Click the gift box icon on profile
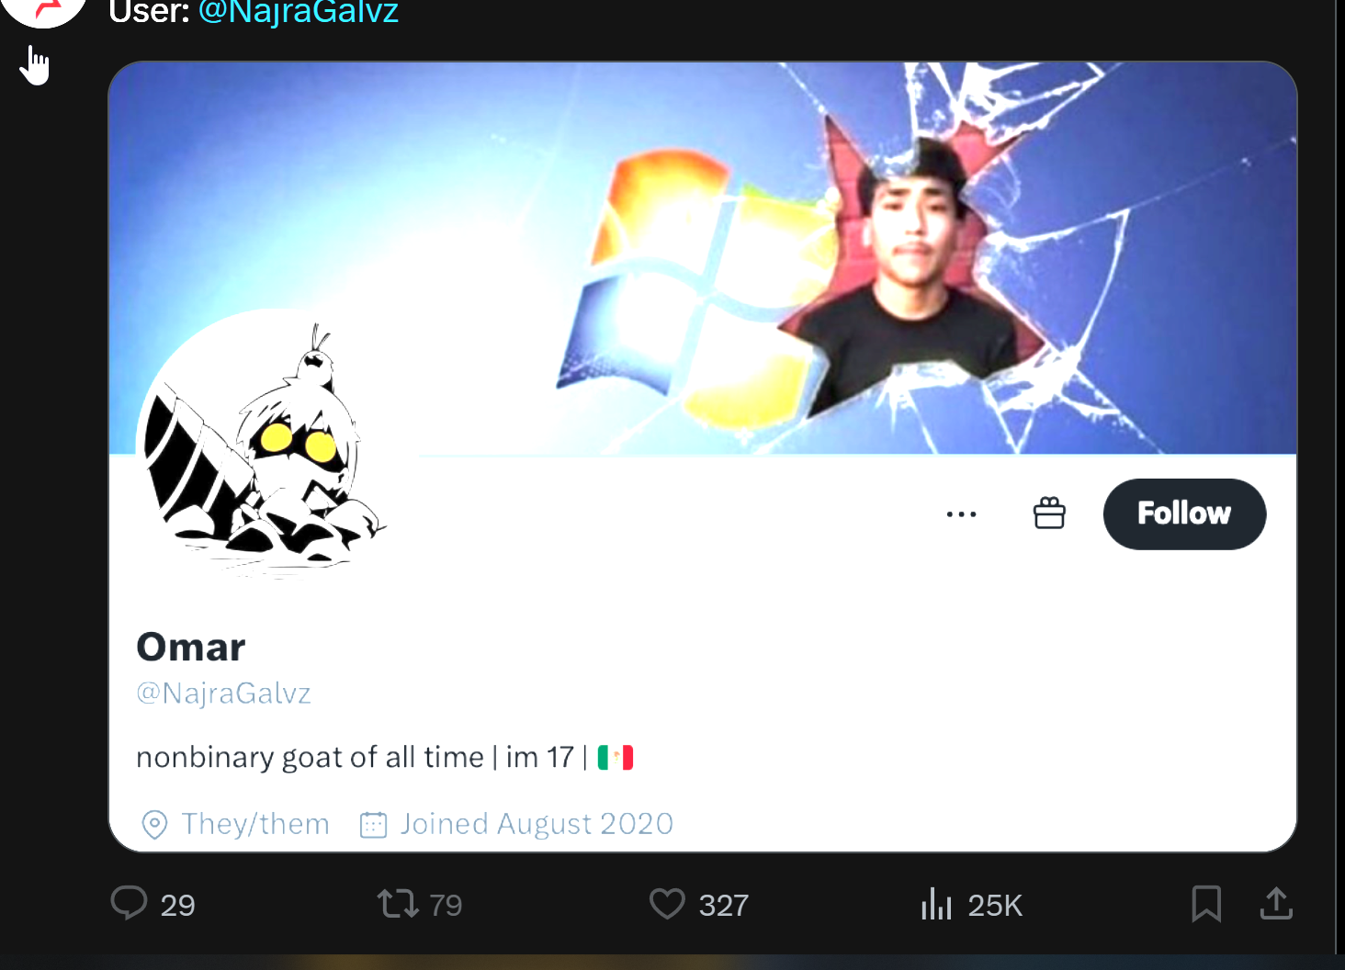Image resolution: width=1345 pixels, height=970 pixels. point(1049,513)
